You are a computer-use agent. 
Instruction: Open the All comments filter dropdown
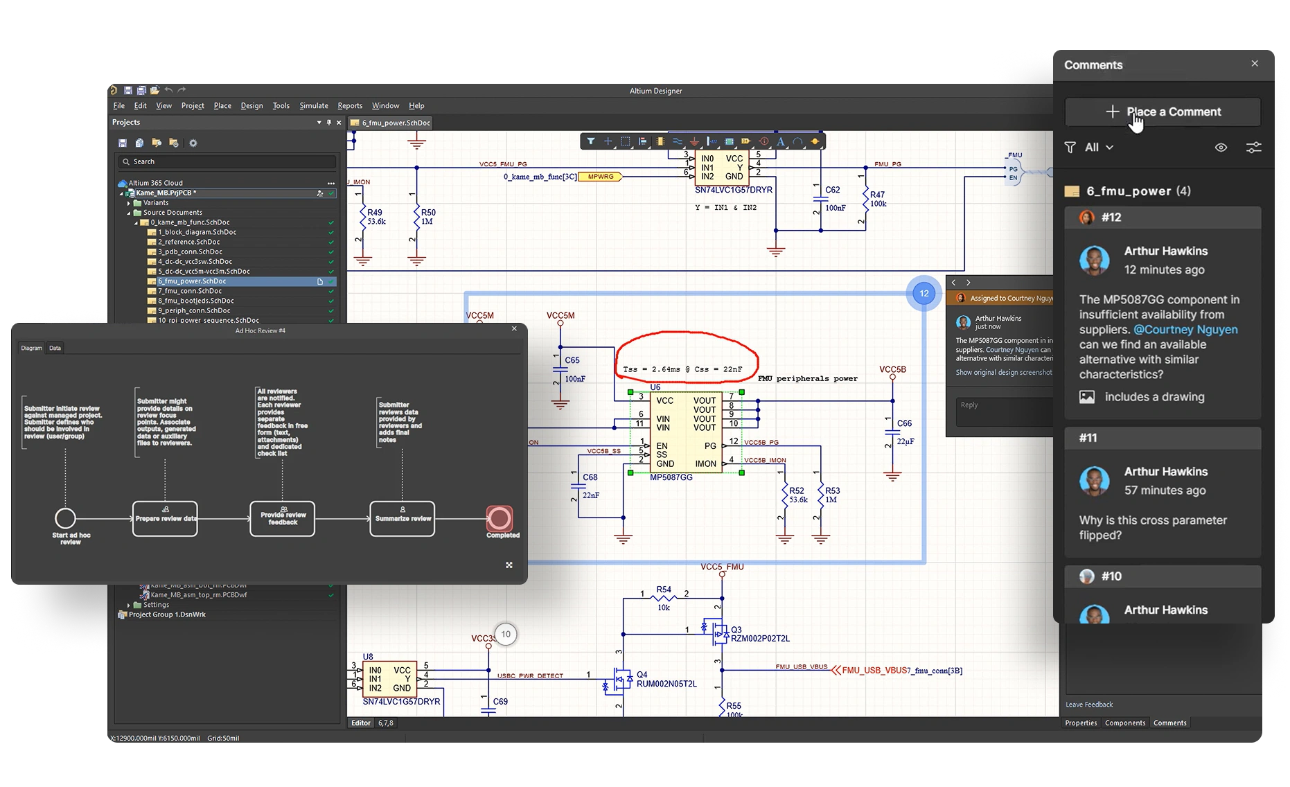coord(1098,148)
